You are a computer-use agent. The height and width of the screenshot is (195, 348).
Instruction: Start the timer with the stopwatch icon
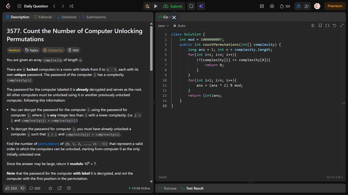(x=298, y=6)
